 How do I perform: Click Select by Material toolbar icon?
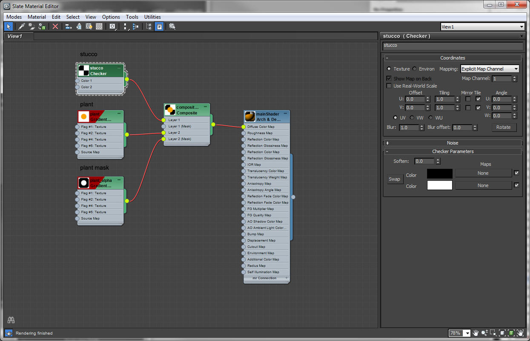tap(172, 26)
